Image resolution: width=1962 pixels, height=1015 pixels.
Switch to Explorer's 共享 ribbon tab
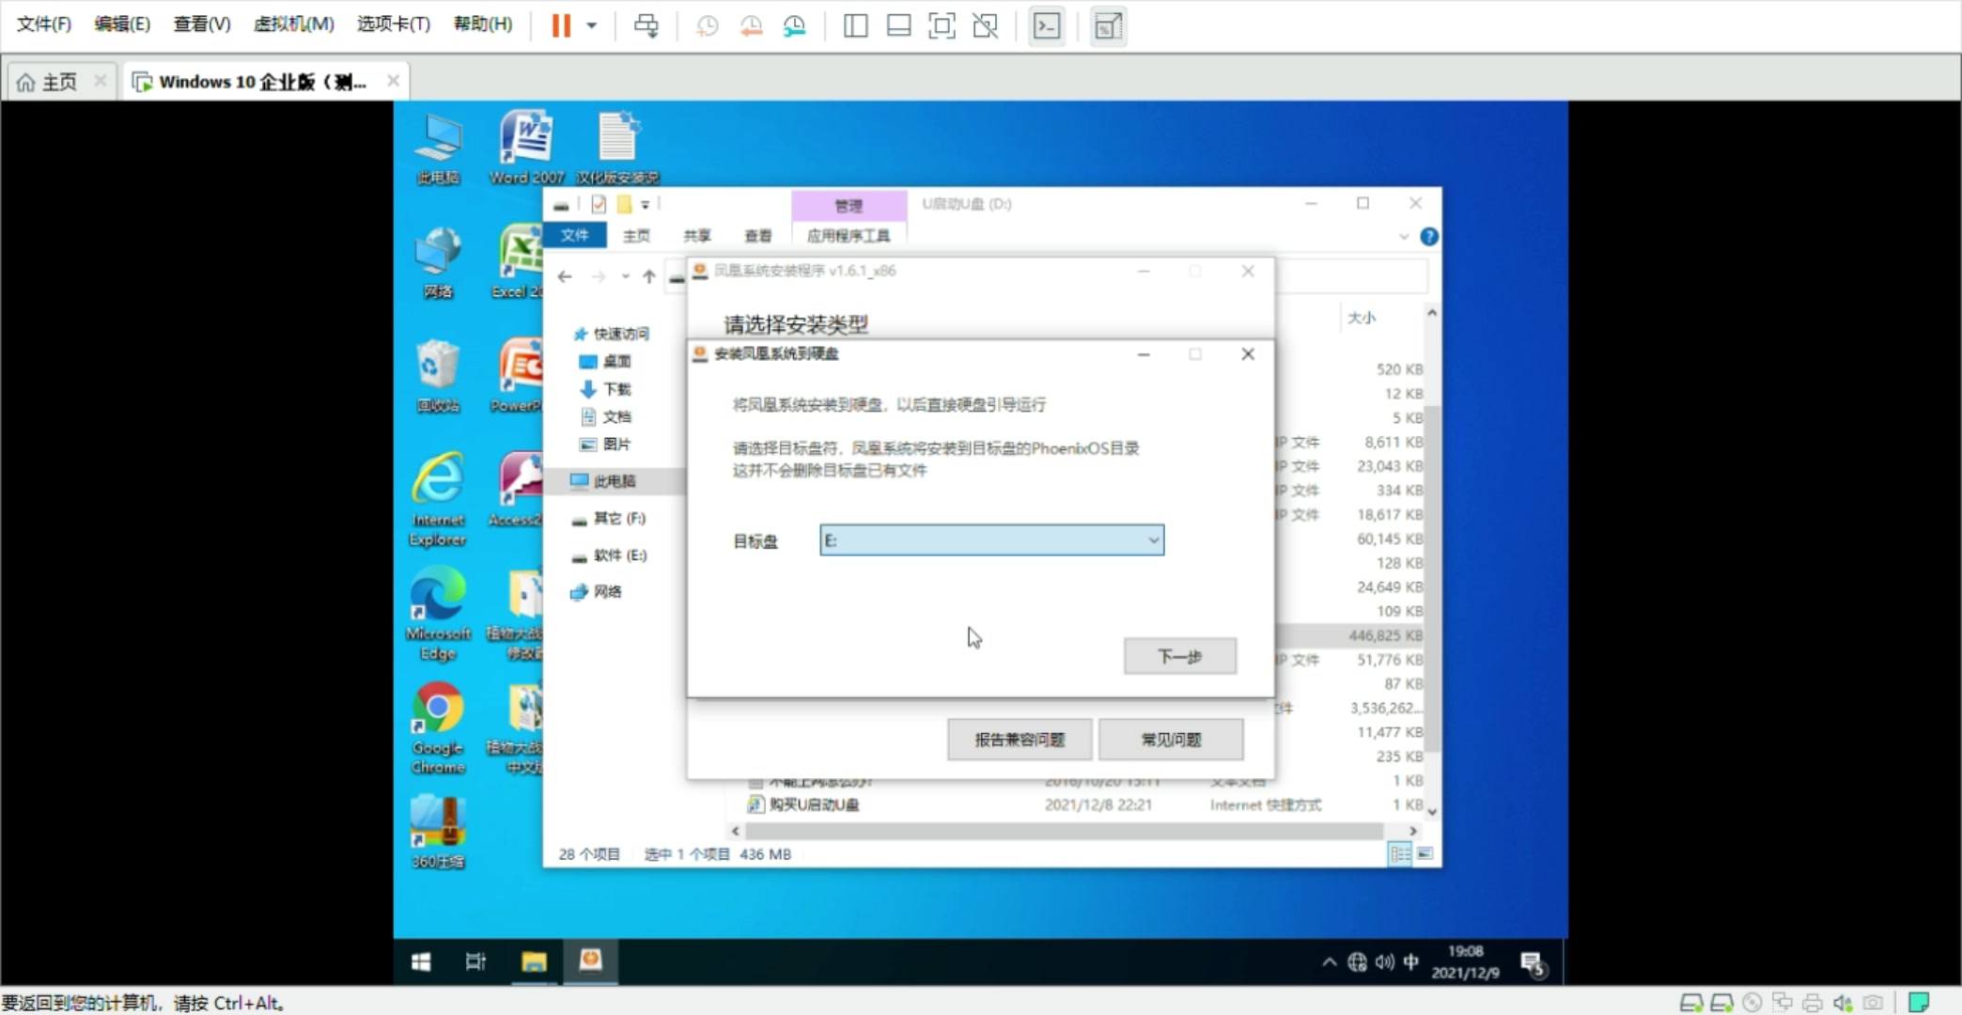[x=696, y=235]
